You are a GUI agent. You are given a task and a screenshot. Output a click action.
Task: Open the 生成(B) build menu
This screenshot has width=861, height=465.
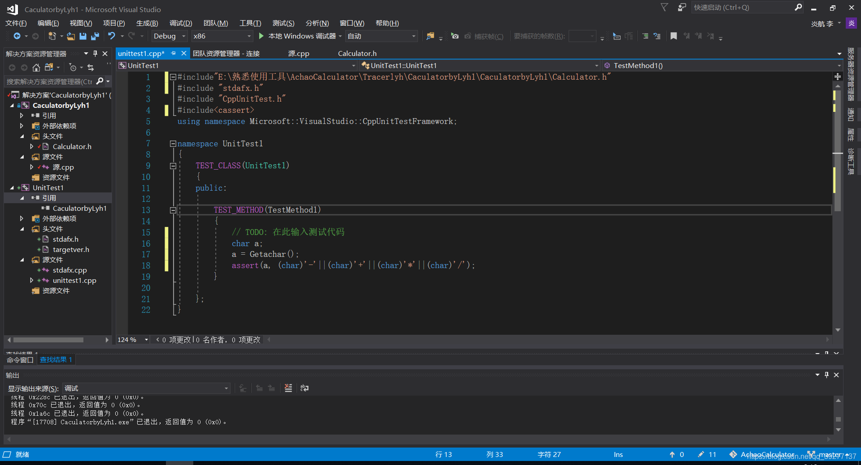click(147, 23)
